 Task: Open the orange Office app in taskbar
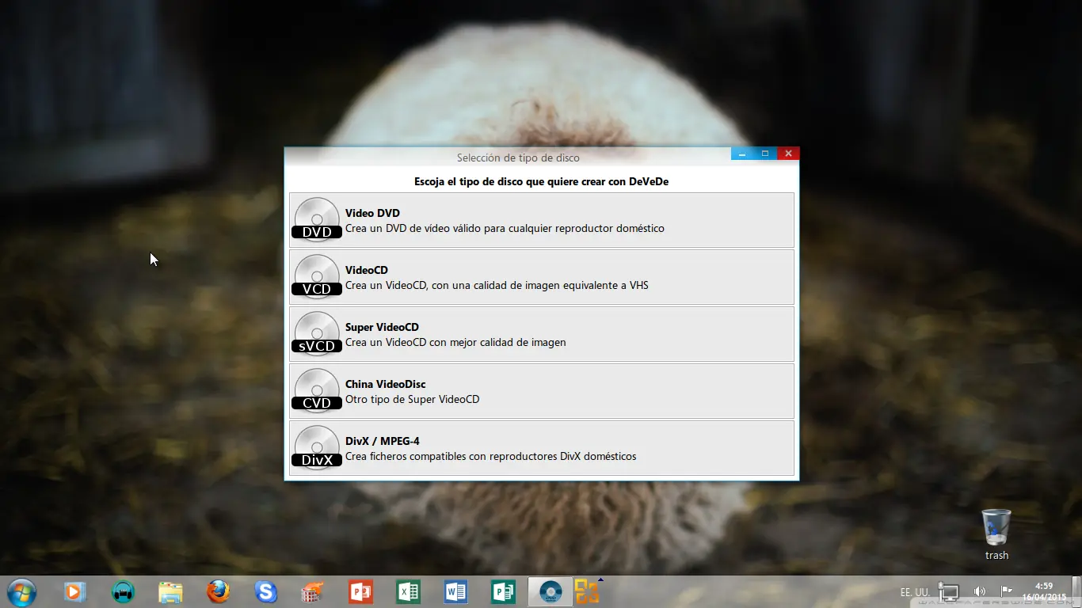587,592
